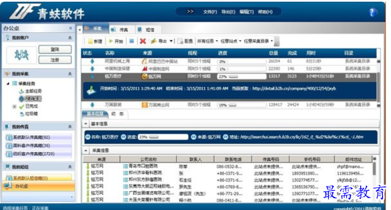Image resolution: width=391 pixels, height=210 pixels.
Task: Click the 19% progress bar of 万国服装 row
Action: [242, 105]
